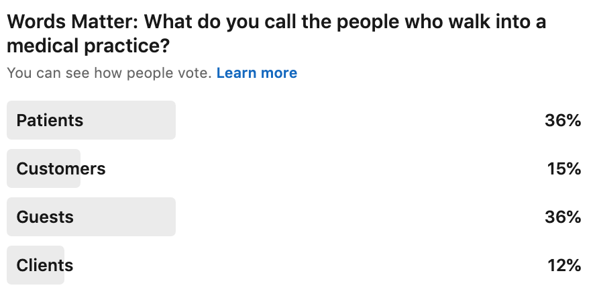Viewport: 597px width, 302px height.
Task: Open the Learn more link
Action: coord(257,72)
